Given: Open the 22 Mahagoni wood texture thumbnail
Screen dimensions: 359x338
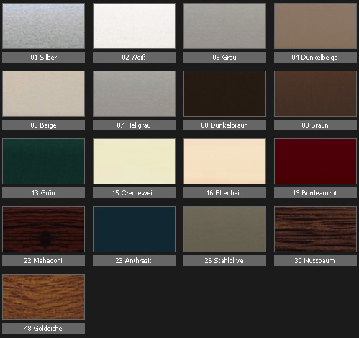Looking at the screenshot, I should tap(43, 229).
